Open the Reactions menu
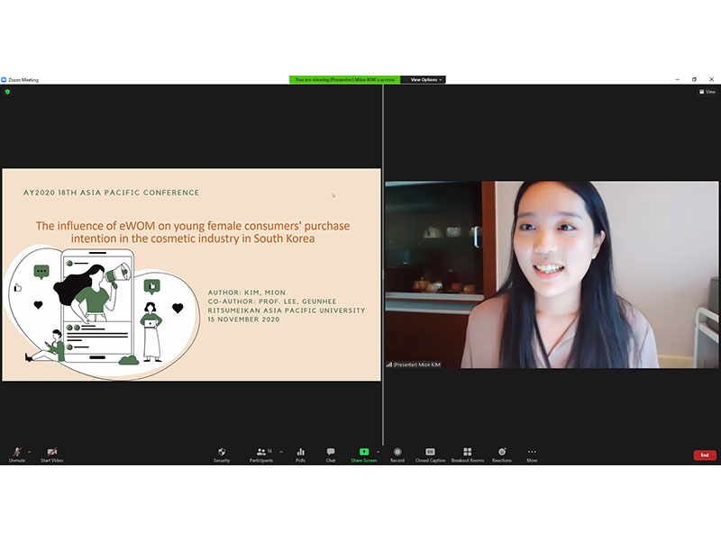 502,453
